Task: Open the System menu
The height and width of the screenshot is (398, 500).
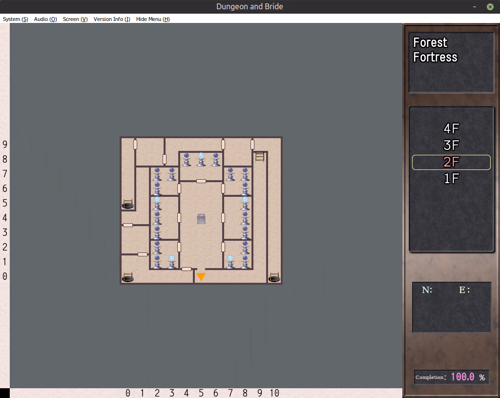Action: 16,19
